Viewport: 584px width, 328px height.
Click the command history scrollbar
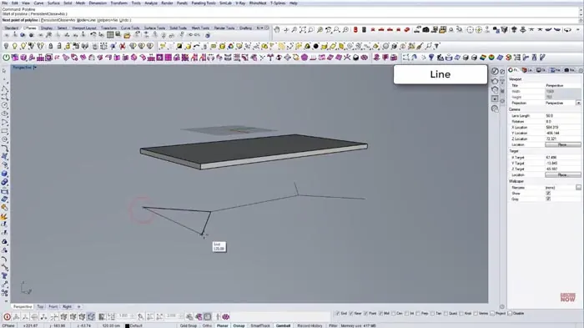click(x=581, y=12)
